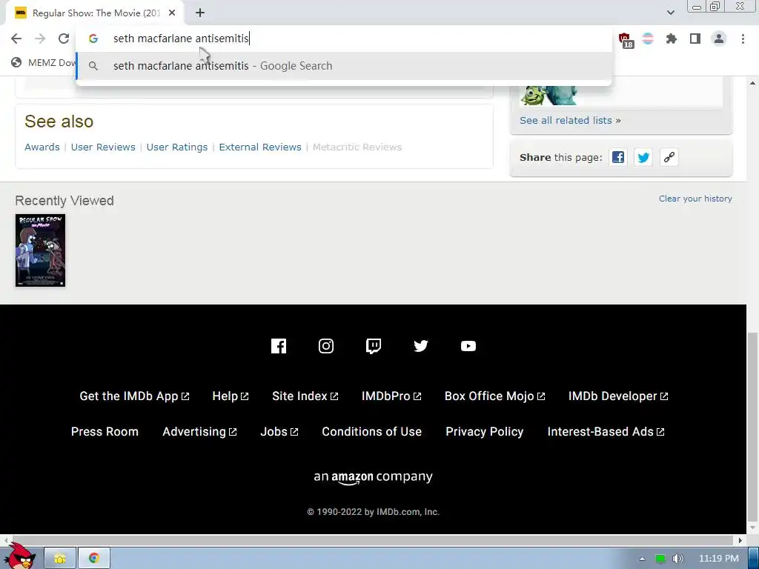Viewport: 759px width, 569px height.
Task: Go back to the previous page
Action: 16,39
